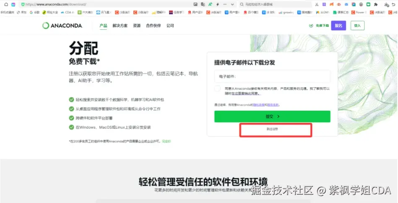Open the 合作伙伴 navigation menu
Image resolution: width=398 pixels, height=203 pixels.
(x=153, y=26)
